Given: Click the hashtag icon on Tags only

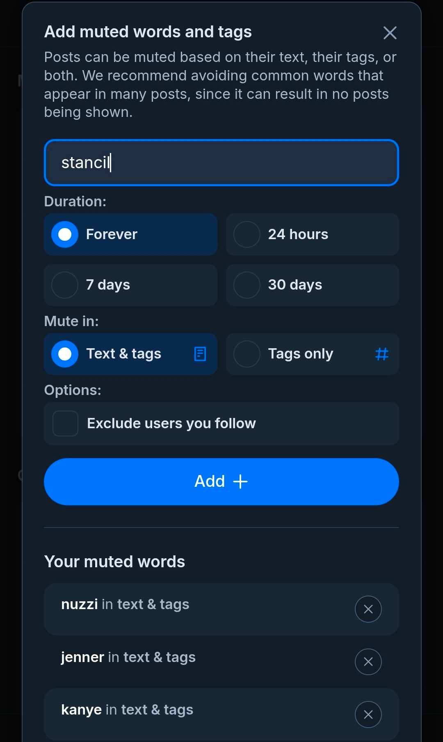Looking at the screenshot, I should (382, 354).
